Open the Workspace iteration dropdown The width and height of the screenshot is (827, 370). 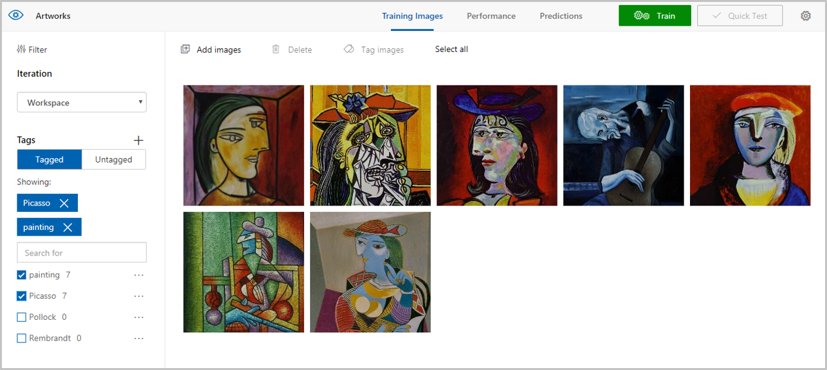(x=82, y=103)
